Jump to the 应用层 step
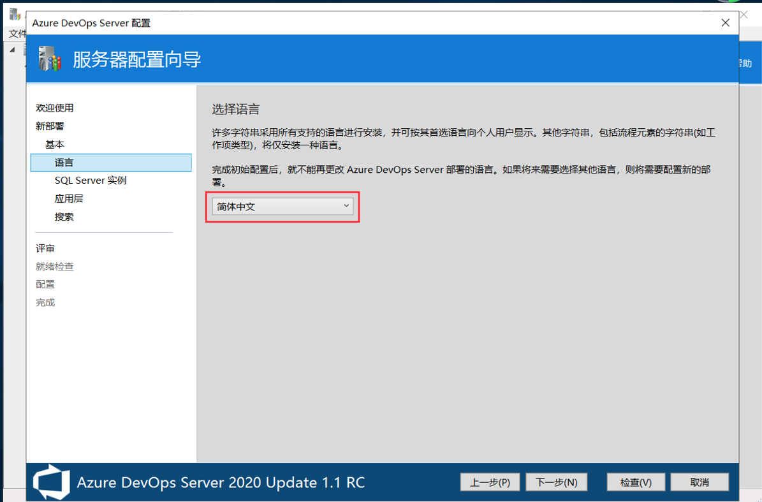Screen dimensions: 762x502 pos(68,199)
